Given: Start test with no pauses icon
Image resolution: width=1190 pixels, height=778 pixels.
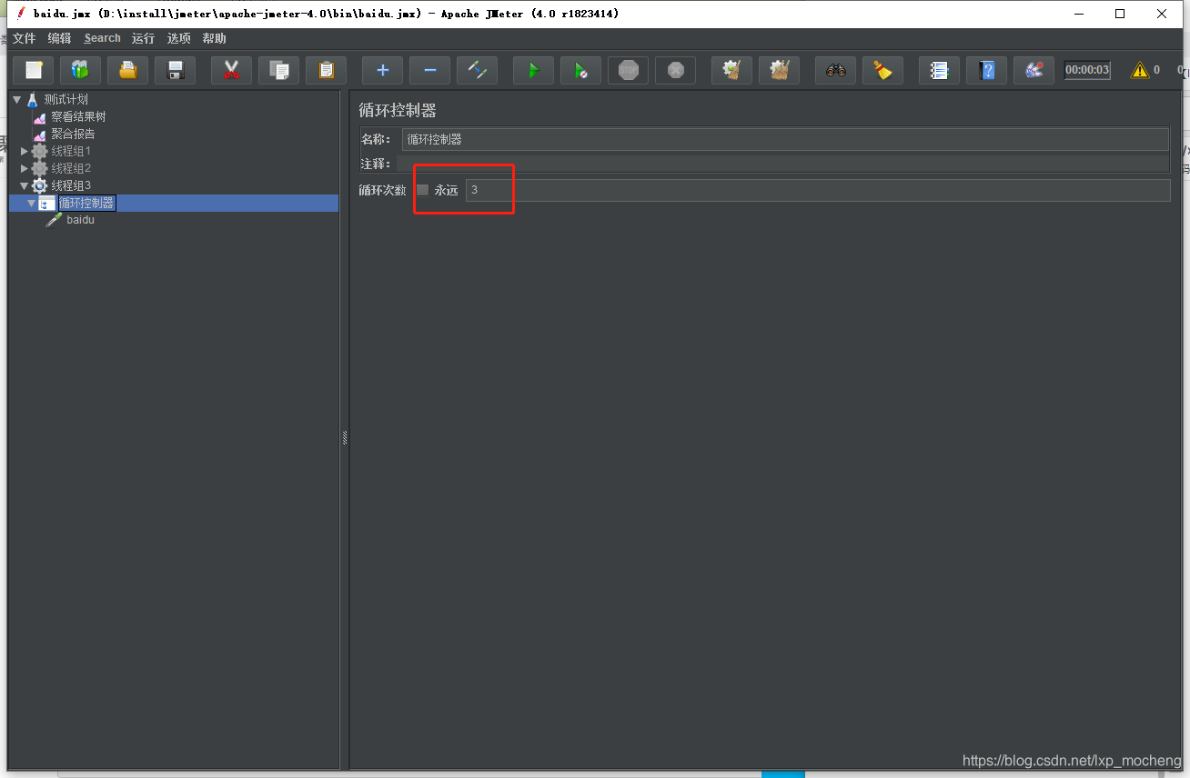Looking at the screenshot, I should pyautogui.click(x=581, y=70).
